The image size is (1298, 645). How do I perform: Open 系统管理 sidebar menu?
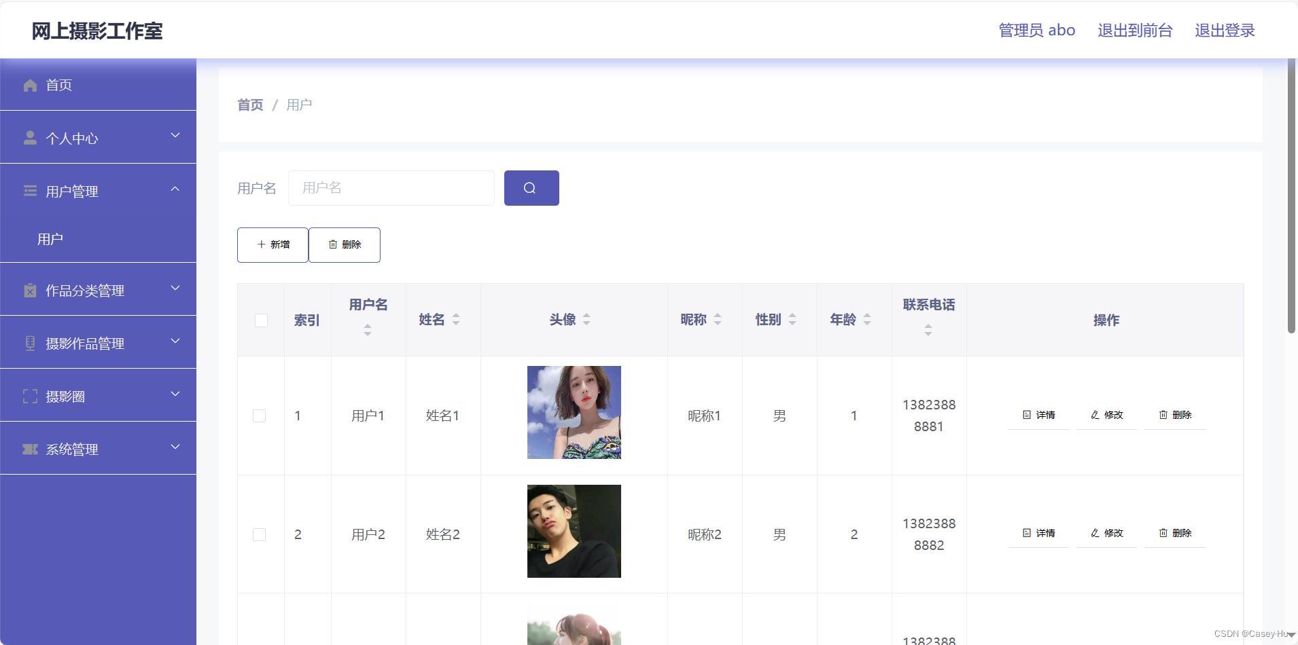98,449
